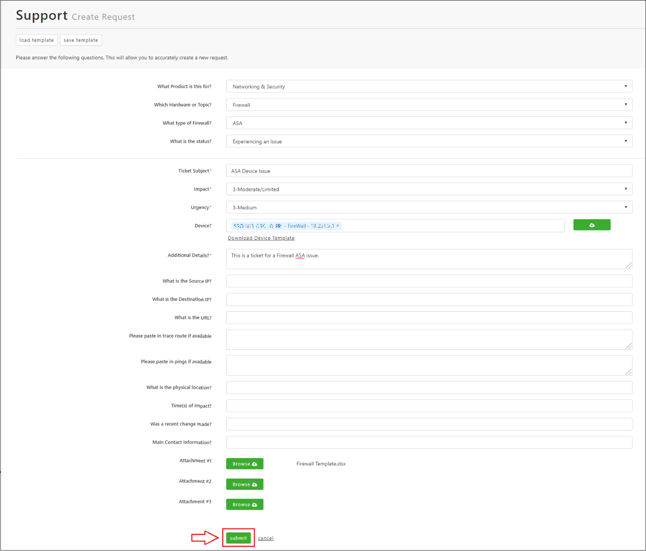Submit the support request
This screenshot has height=551, width=646.
click(238, 538)
